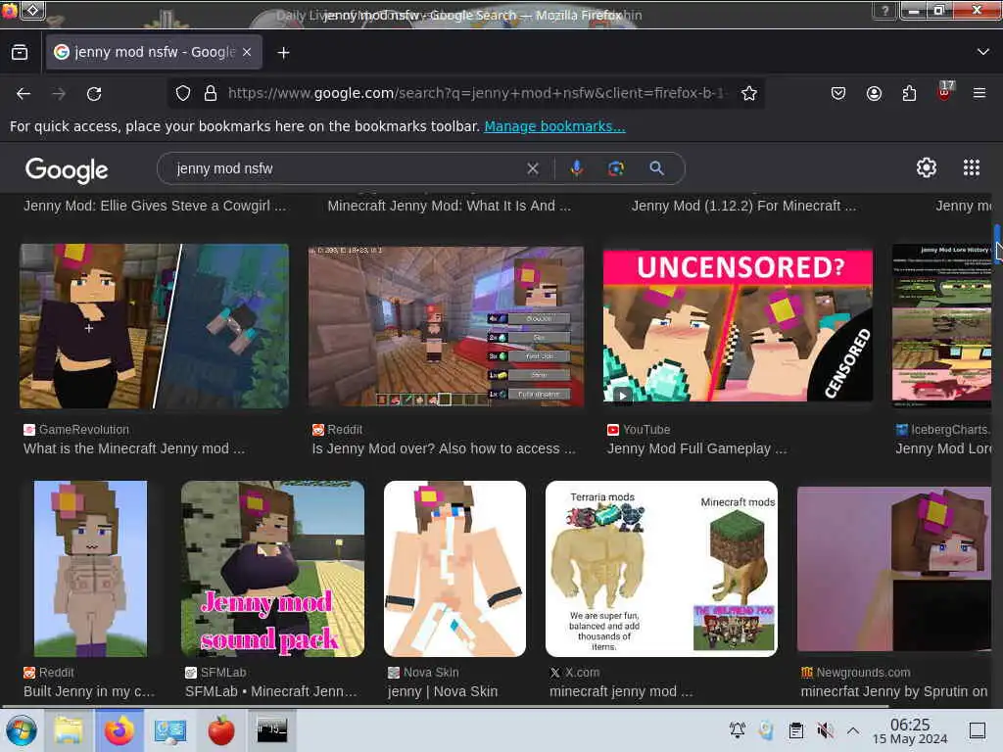Open the Firefox account menu
Viewport: 1003px width, 752px height.
(x=874, y=93)
